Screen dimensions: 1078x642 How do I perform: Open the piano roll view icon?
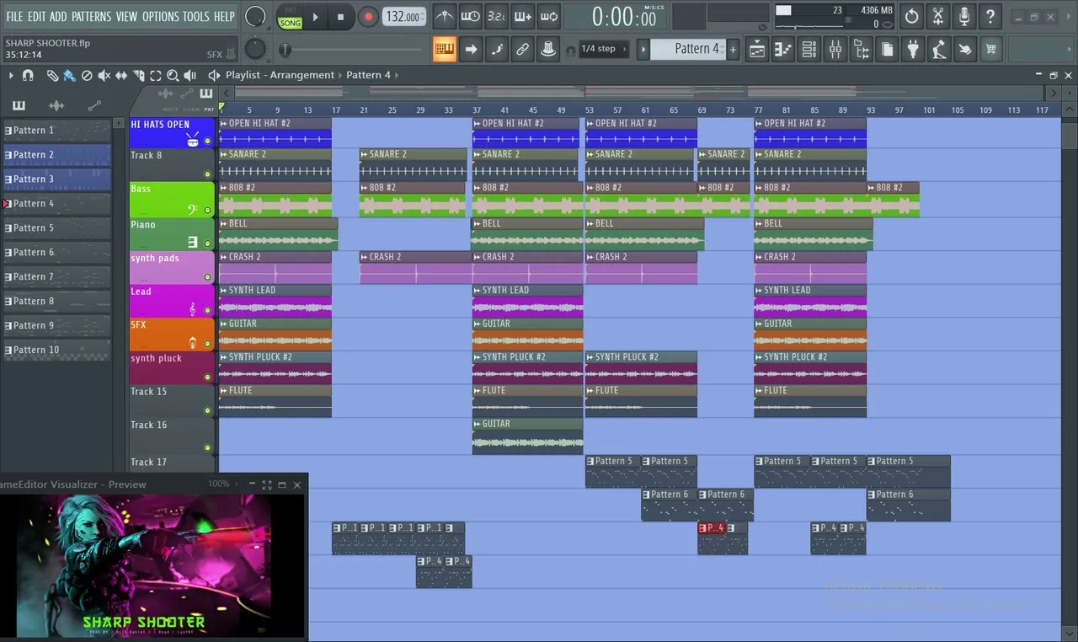[782, 50]
